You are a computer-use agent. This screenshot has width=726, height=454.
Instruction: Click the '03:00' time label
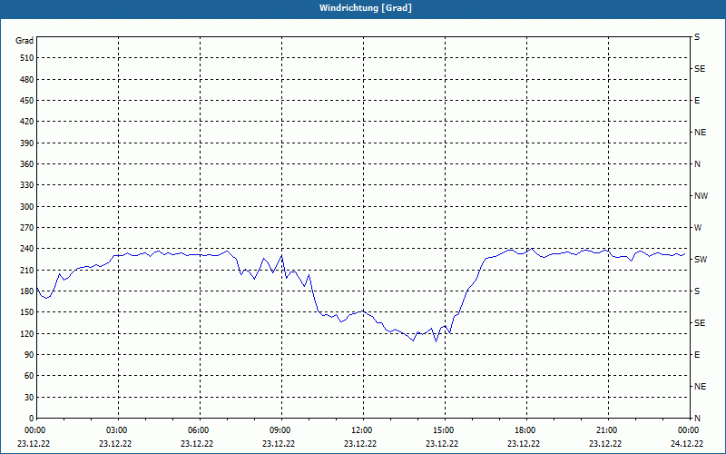[118, 430]
